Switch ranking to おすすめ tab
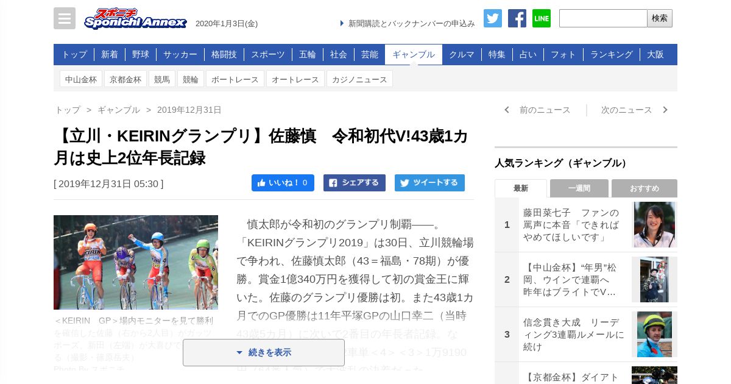This screenshot has width=731, height=384. pos(644,188)
